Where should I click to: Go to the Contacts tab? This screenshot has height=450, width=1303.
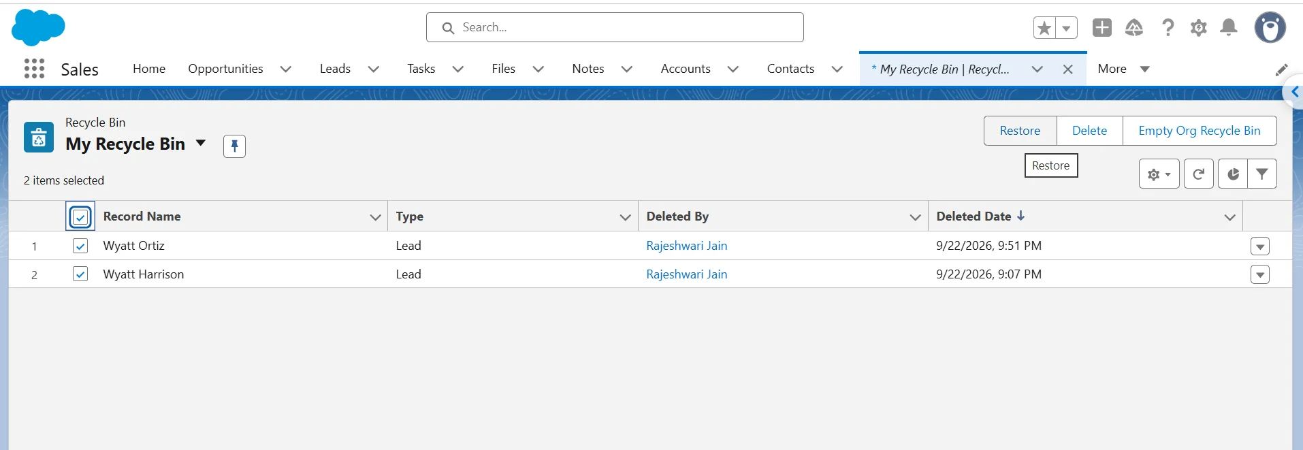click(790, 69)
